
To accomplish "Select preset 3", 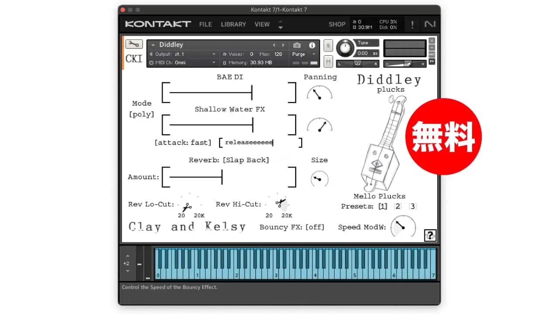I will pyautogui.click(x=412, y=206).
